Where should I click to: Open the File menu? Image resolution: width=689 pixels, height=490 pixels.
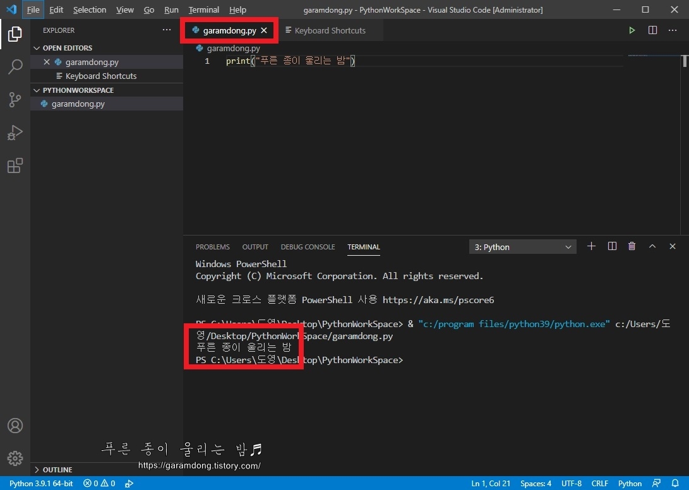pyautogui.click(x=33, y=9)
